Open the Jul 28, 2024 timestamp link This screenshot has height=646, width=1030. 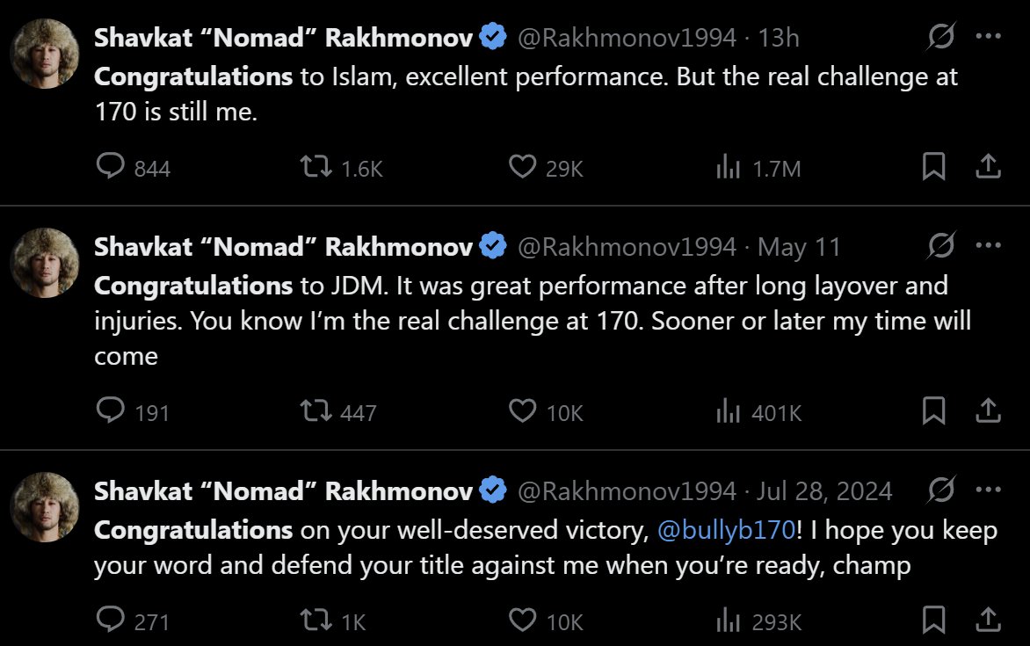(x=824, y=490)
